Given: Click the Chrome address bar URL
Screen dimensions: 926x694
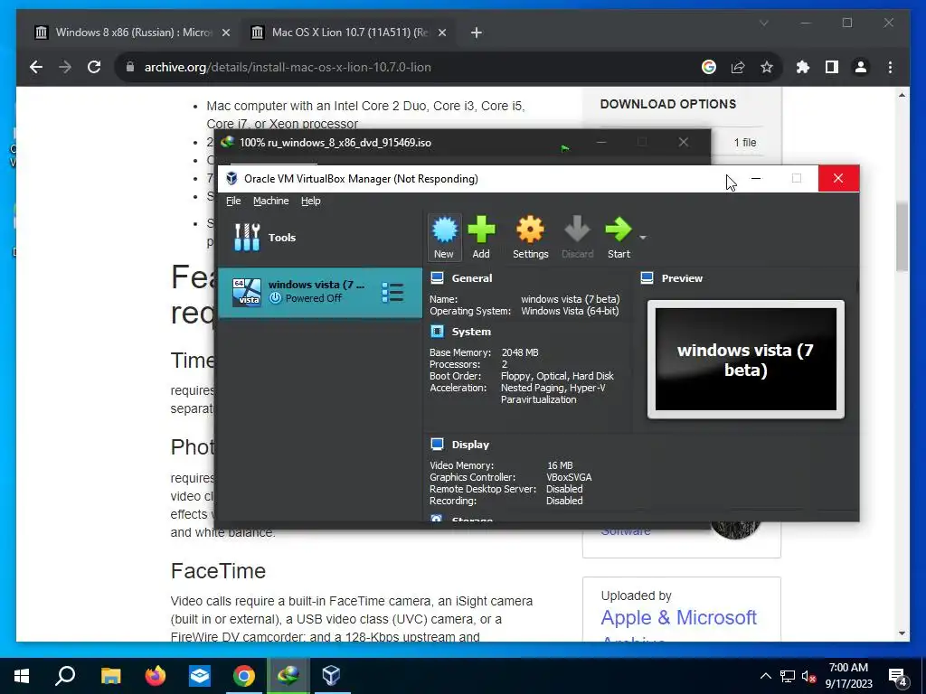Looking at the screenshot, I should click(x=288, y=67).
